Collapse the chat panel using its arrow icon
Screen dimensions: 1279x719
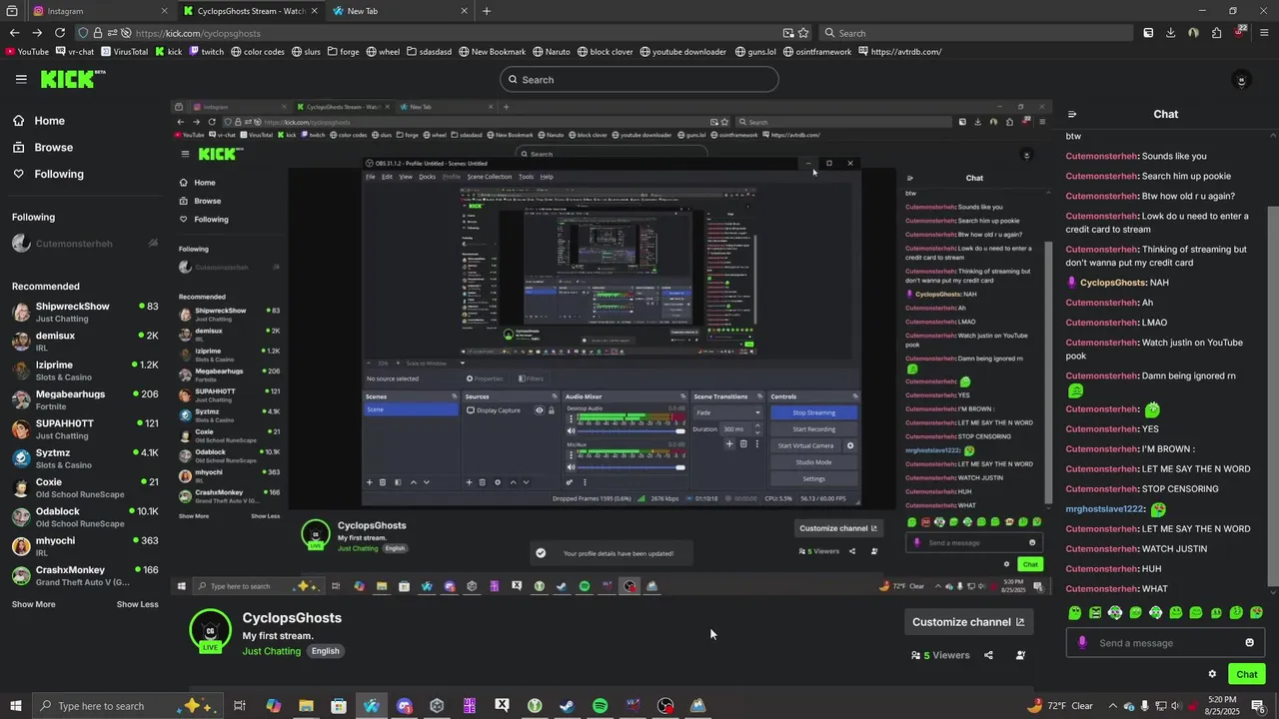tap(1072, 115)
